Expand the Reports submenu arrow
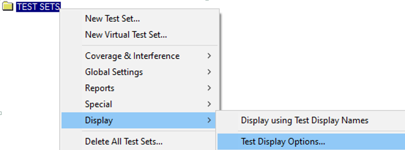The image size is (405, 150). click(209, 88)
